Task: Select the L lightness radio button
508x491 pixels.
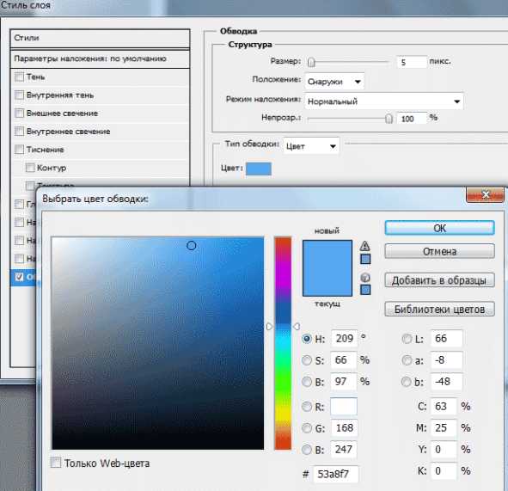Action: point(407,339)
